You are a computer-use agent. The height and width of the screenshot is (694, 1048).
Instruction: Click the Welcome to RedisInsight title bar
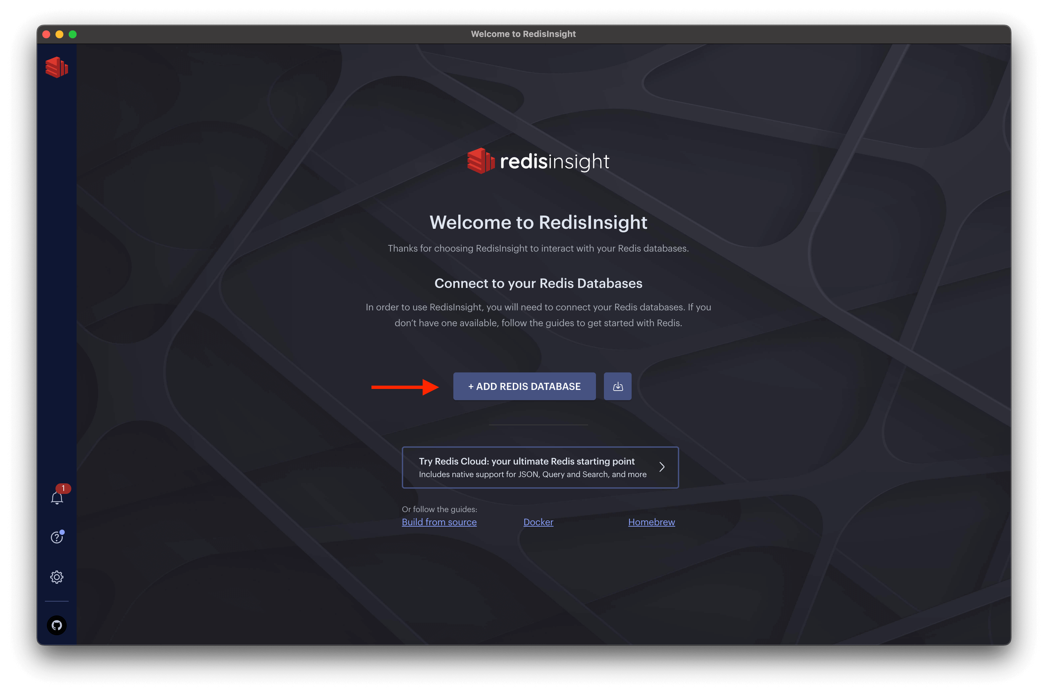523,34
